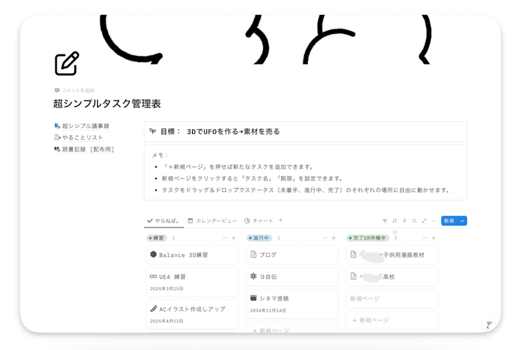Click the infinity icon on UE4 練習
The image size is (521, 350).
[x=153, y=276]
